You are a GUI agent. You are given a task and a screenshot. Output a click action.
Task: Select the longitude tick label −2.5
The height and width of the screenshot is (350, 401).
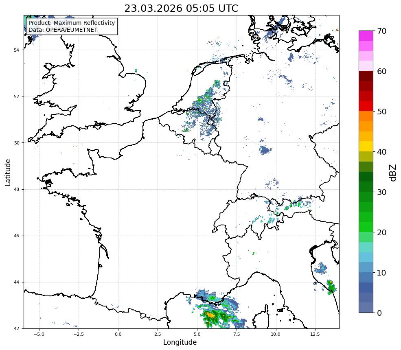click(x=79, y=334)
